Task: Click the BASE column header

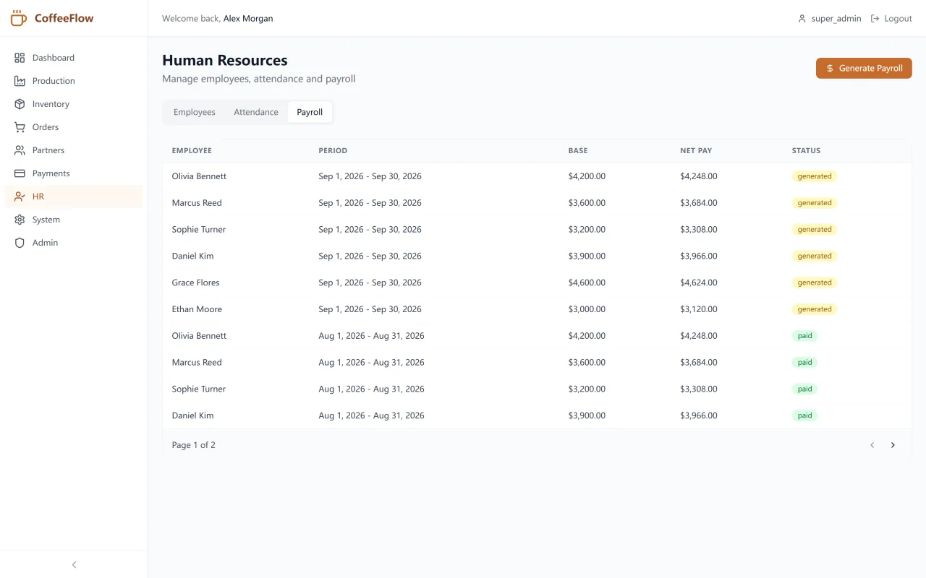Action: click(578, 151)
